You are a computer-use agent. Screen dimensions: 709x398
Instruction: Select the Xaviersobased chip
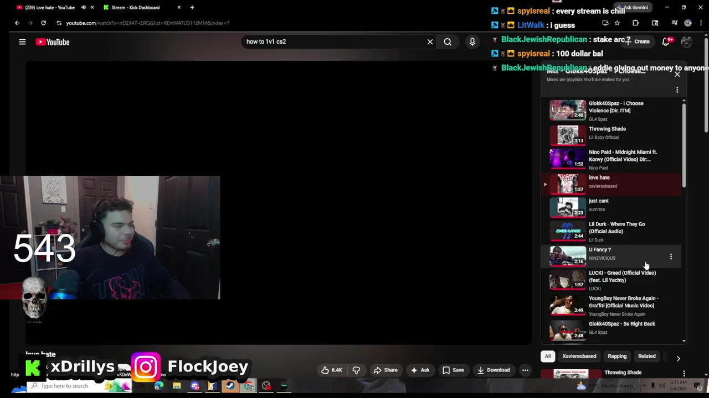(x=579, y=357)
